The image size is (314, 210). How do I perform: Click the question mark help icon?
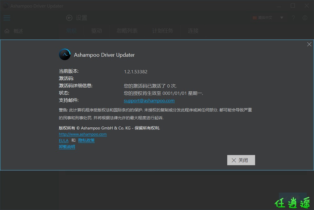(293, 18)
